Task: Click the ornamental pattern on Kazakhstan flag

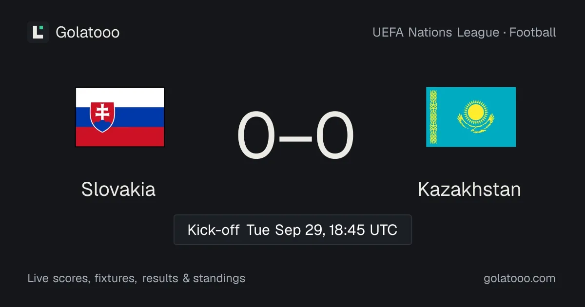Action: 432,117
